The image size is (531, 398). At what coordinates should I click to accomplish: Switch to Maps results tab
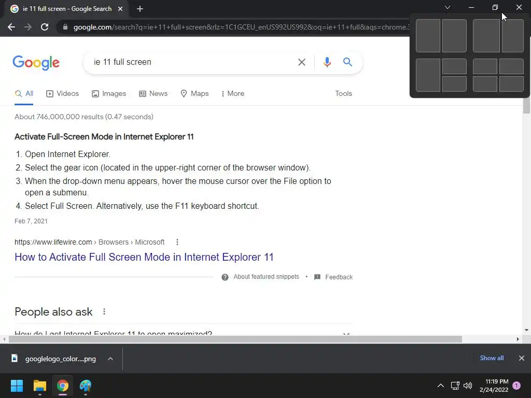(x=194, y=94)
